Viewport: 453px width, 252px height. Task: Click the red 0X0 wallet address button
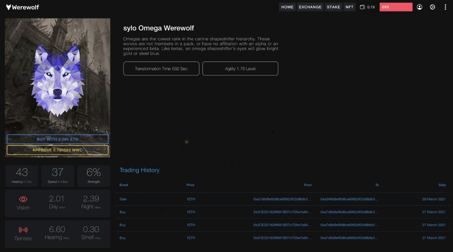(396, 7)
